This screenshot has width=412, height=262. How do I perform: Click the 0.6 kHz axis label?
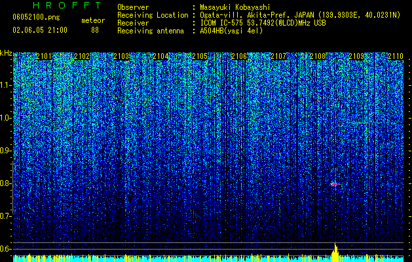point(6,249)
